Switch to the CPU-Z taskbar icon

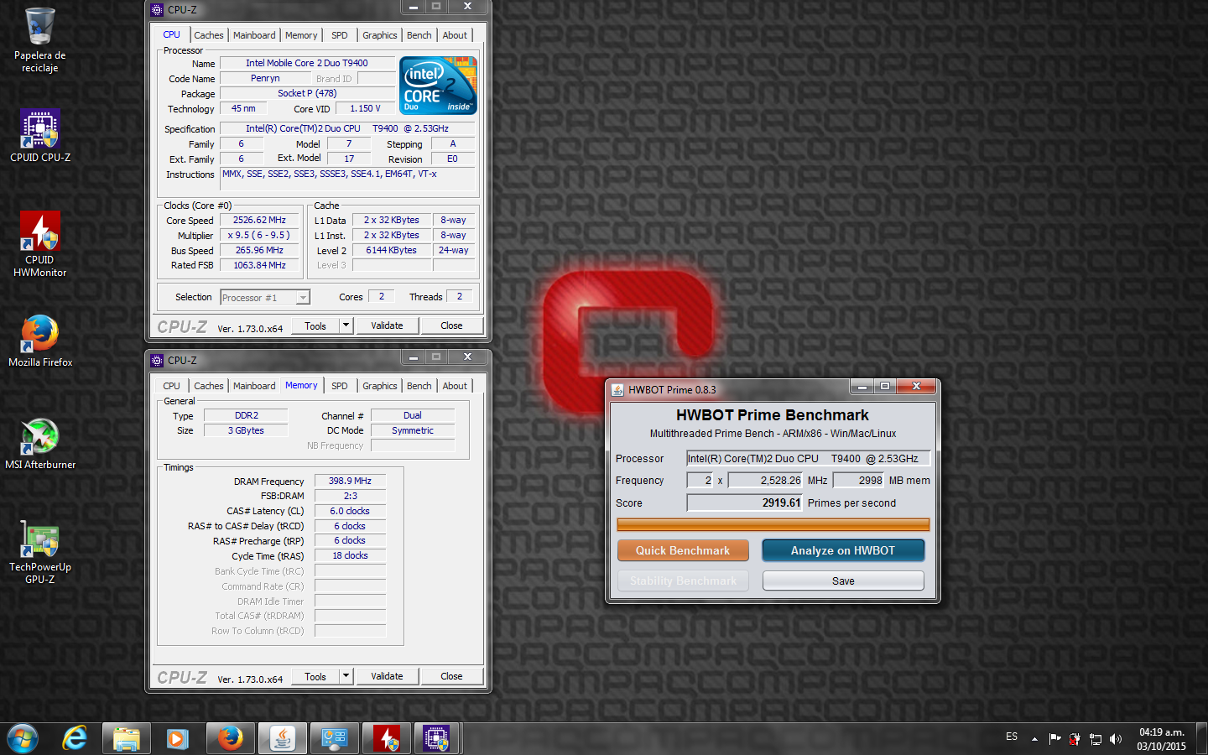point(437,739)
